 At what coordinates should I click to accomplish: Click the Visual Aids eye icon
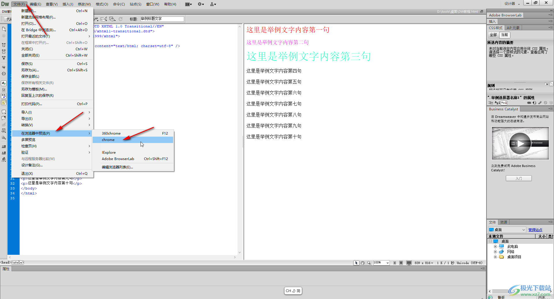[112, 19]
